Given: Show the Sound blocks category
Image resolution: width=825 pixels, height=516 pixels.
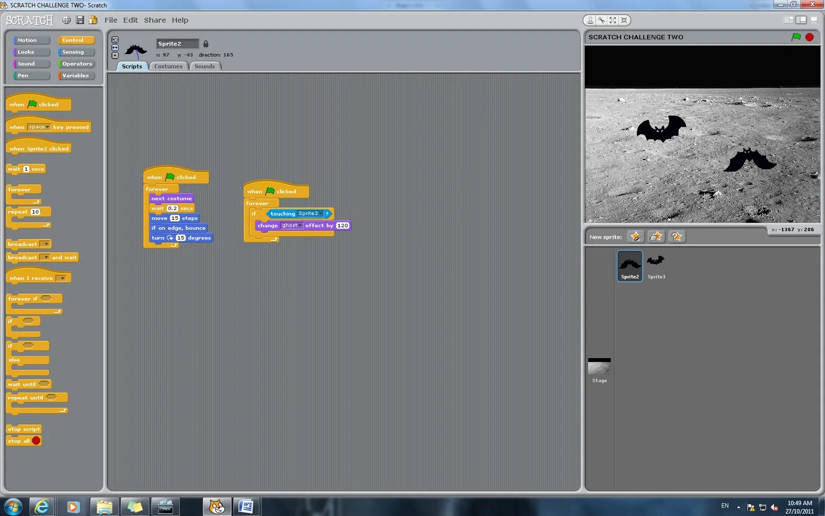Looking at the screenshot, I should (31, 64).
